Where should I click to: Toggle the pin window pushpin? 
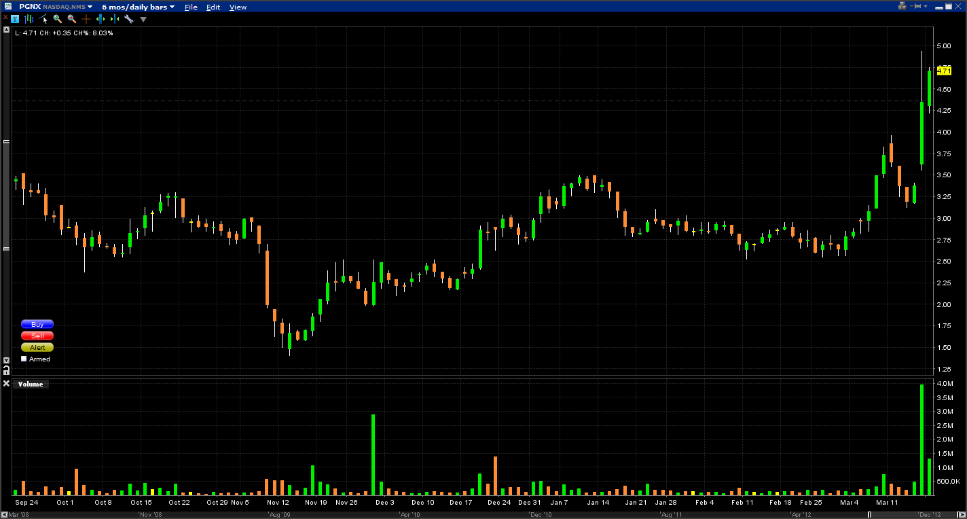(x=919, y=6)
